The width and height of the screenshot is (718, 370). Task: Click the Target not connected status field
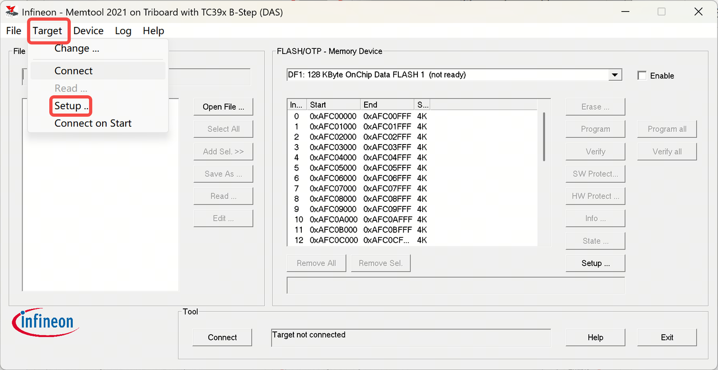coord(411,337)
